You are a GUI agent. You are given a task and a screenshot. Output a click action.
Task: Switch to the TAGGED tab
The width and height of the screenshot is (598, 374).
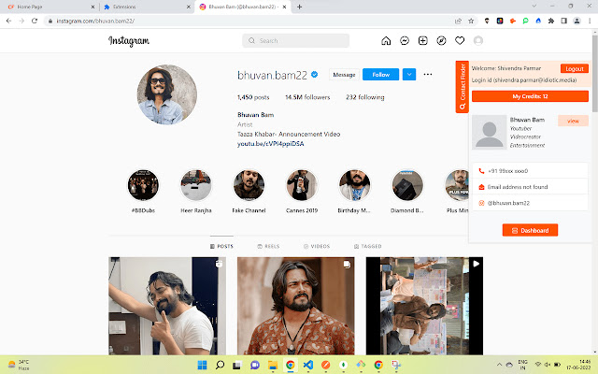point(367,246)
